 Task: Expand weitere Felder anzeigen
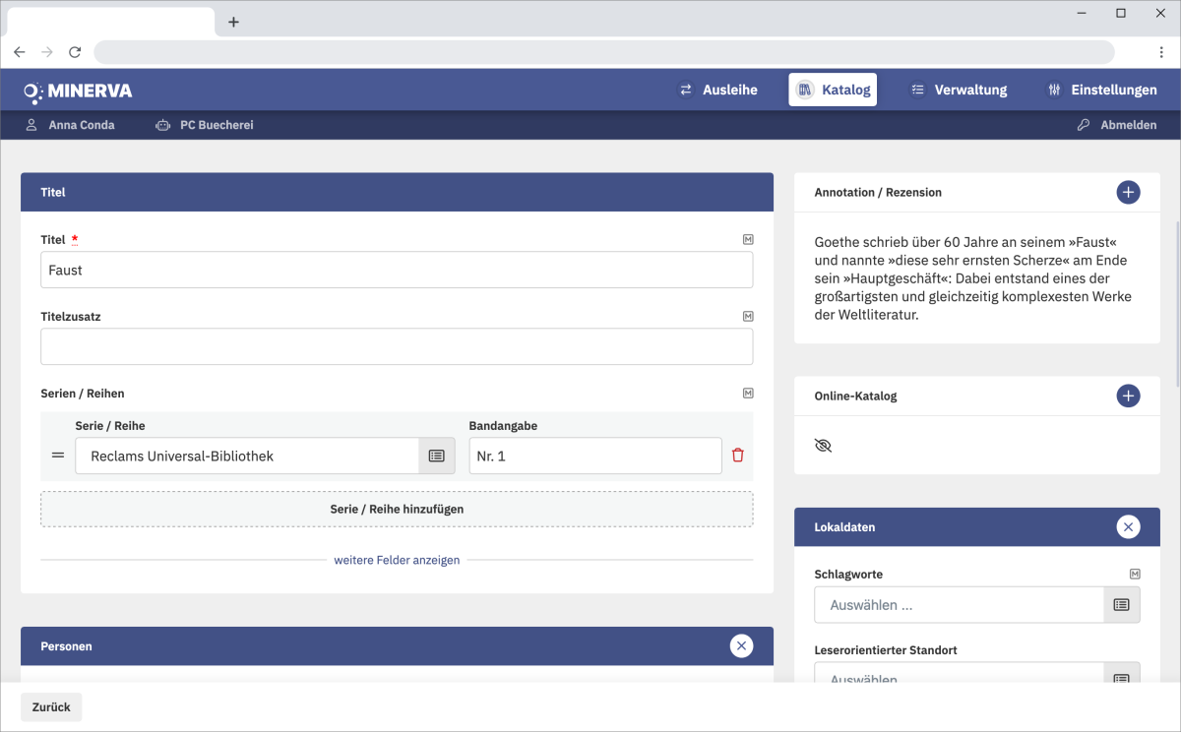pyautogui.click(x=397, y=560)
